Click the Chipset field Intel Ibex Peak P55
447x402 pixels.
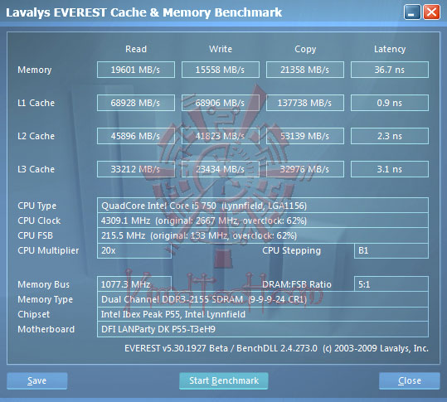point(263,314)
